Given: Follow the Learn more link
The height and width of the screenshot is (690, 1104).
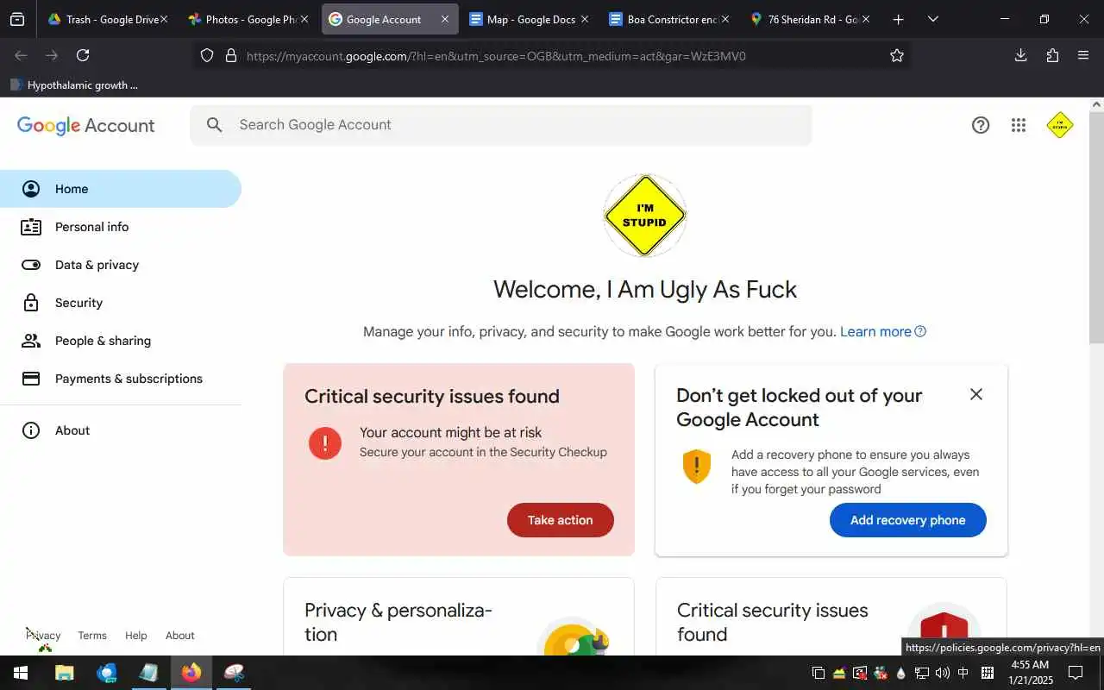Looking at the screenshot, I should tap(882, 331).
